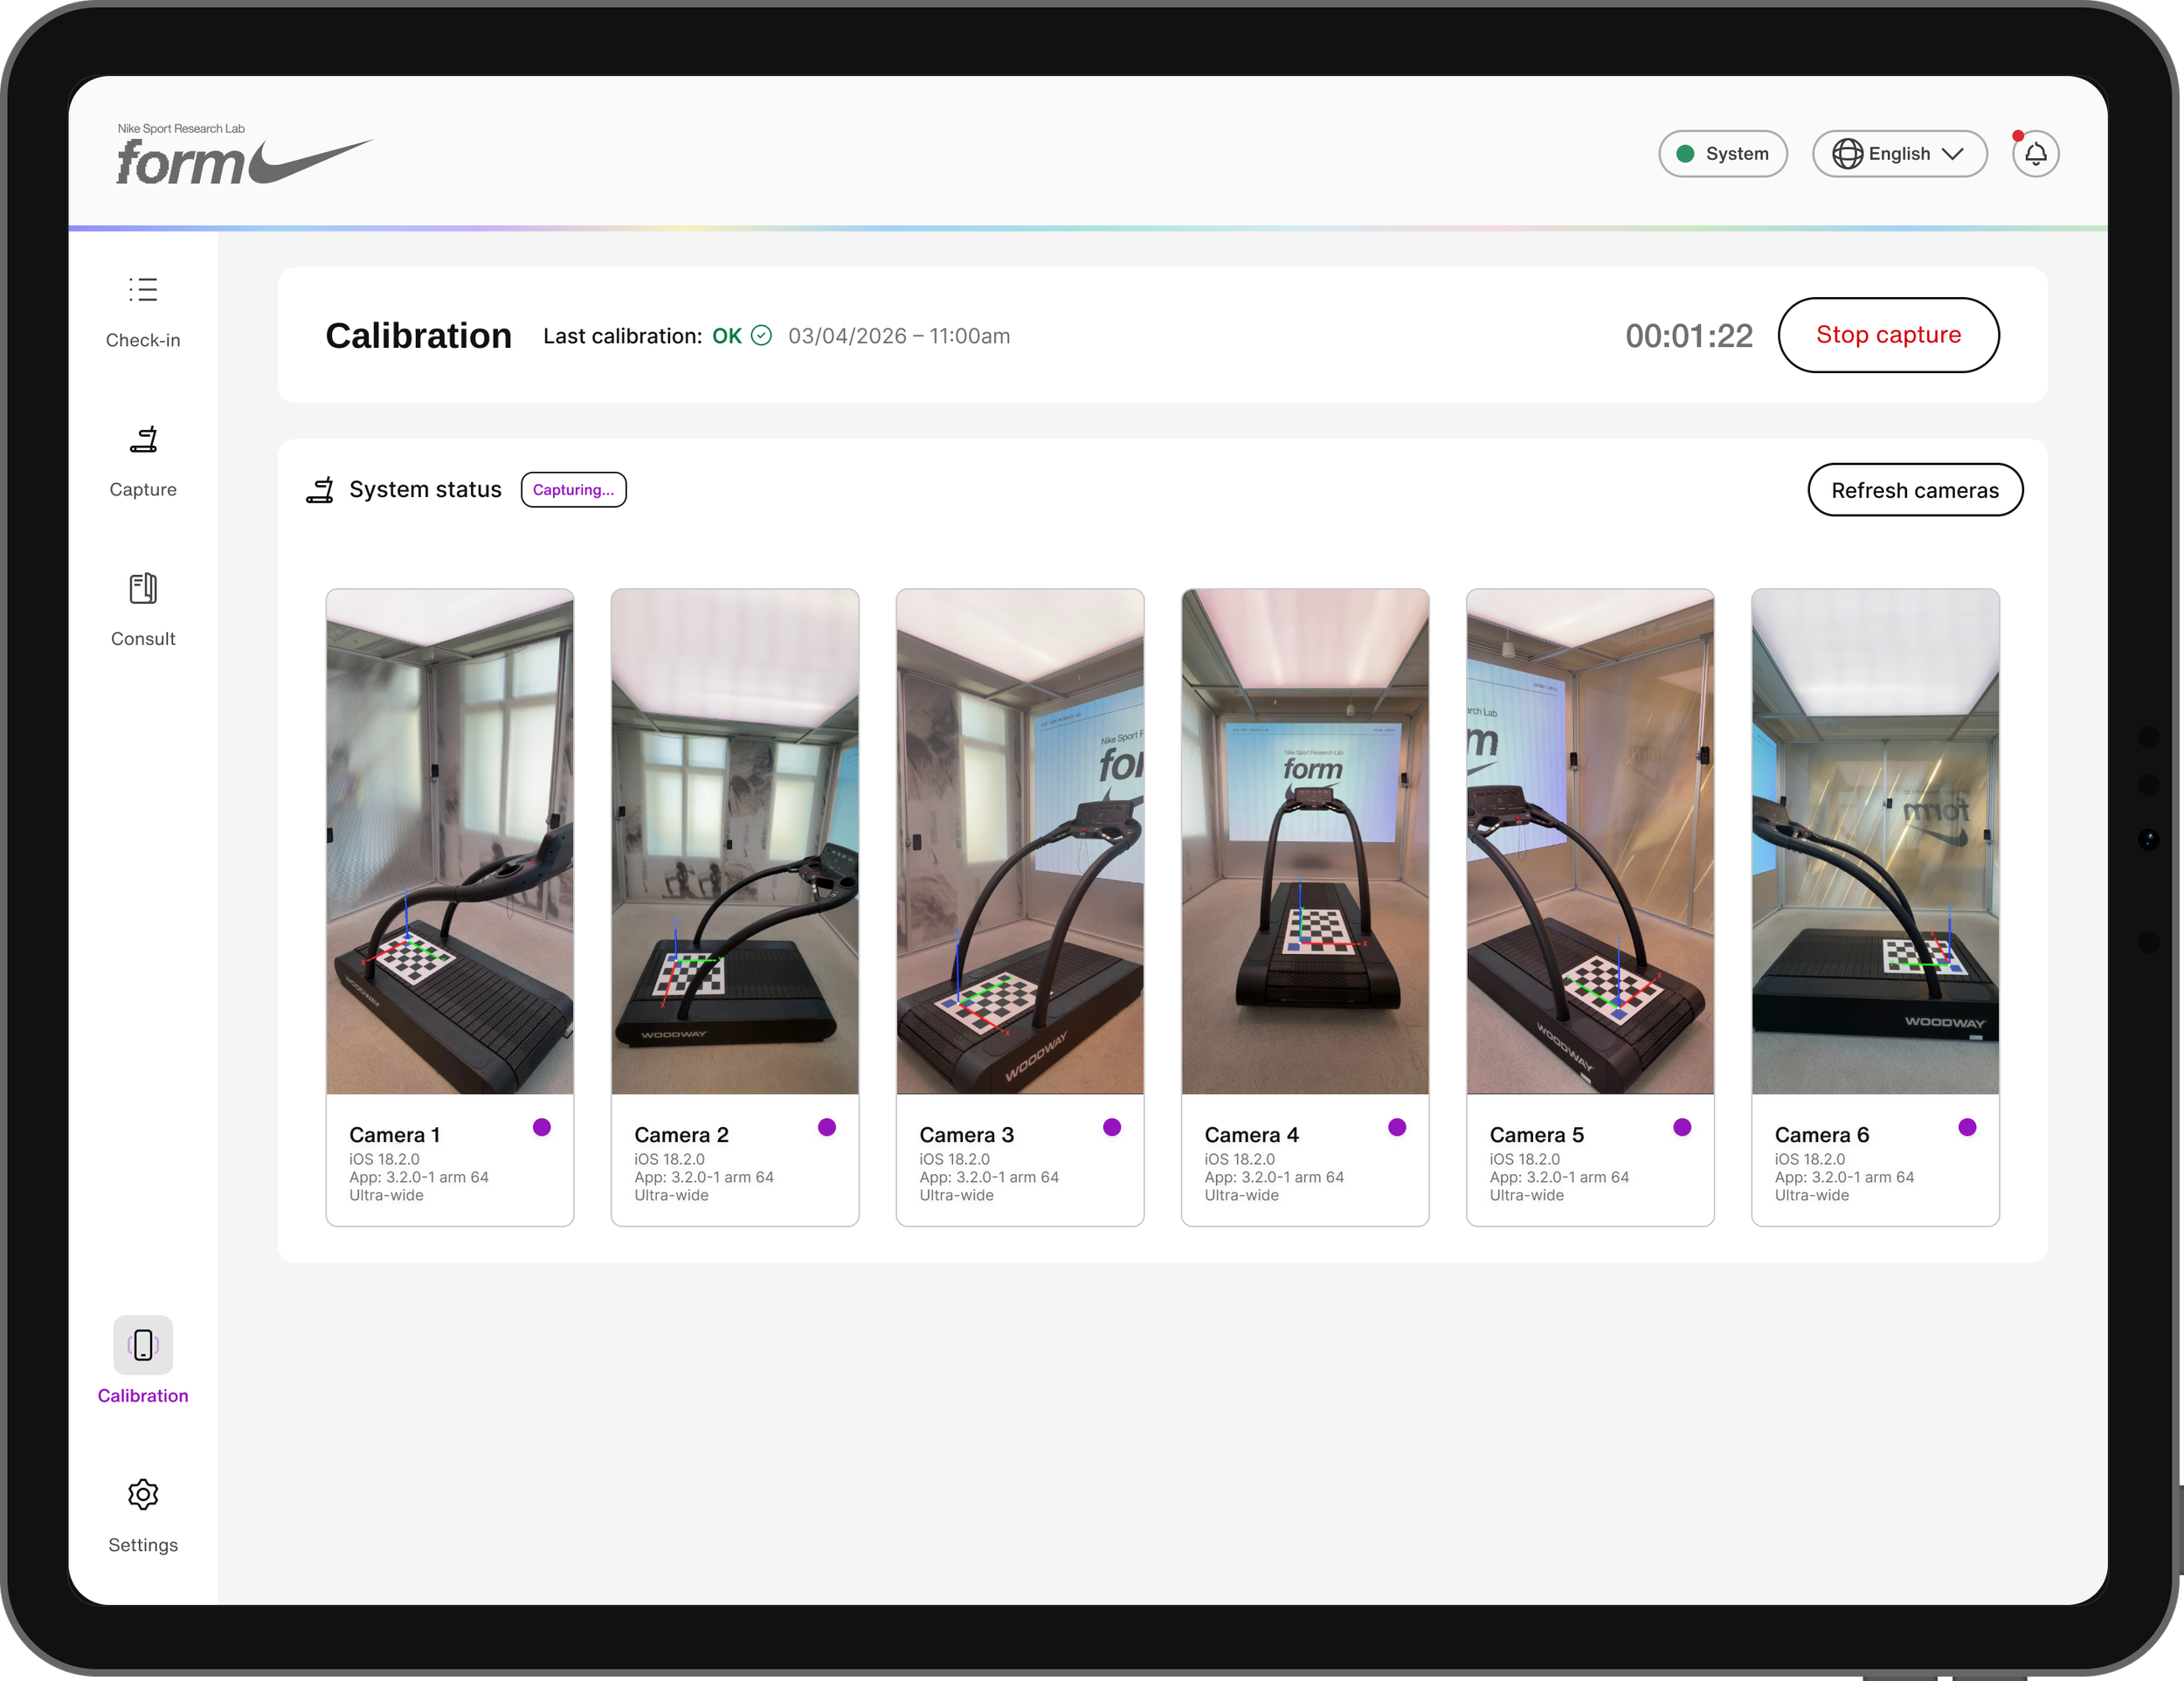The width and height of the screenshot is (2184, 1681).
Task: Go to Consult section
Action: pos(143,639)
